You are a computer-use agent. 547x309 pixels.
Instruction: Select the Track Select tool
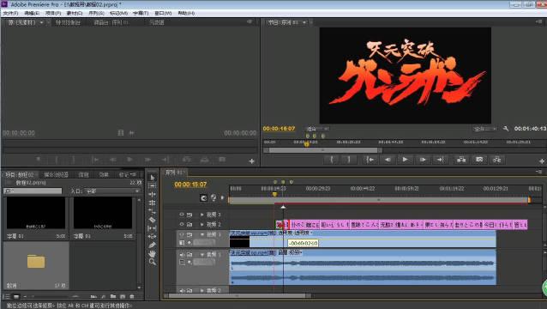(153, 186)
